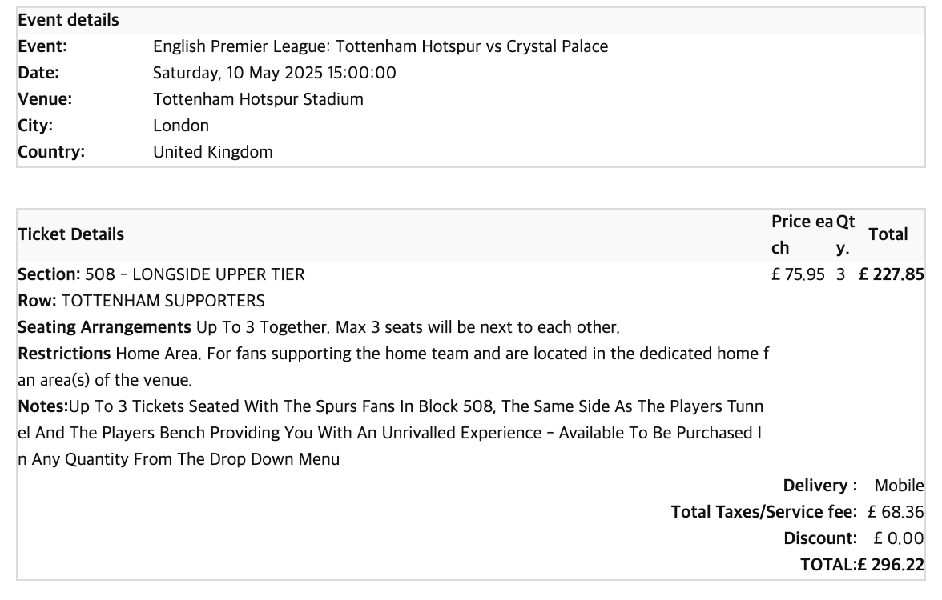942x600 pixels.
Task: Click the Notes paragraph about Block 508
Action: (391, 433)
